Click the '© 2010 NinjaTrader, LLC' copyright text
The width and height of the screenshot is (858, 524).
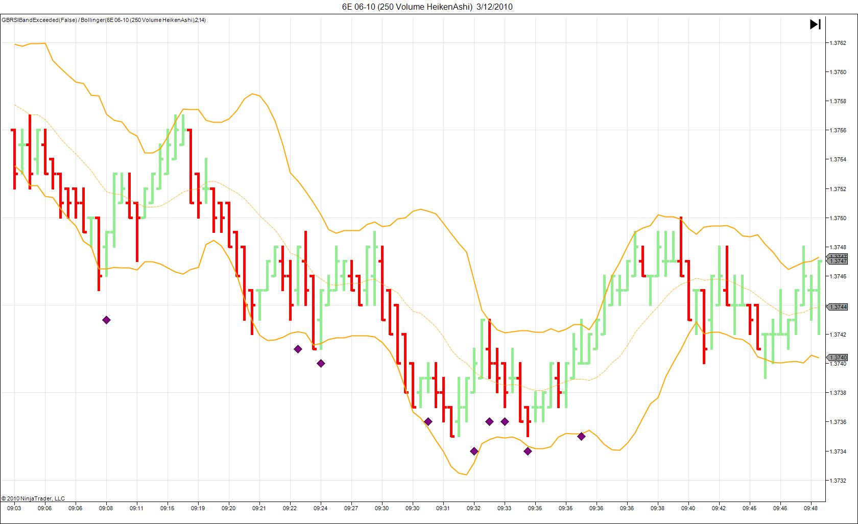[x=33, y=498]
